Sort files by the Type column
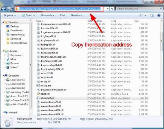Image resolution: width=164 pixels, height=129 pixels. [x=114, y=21]
